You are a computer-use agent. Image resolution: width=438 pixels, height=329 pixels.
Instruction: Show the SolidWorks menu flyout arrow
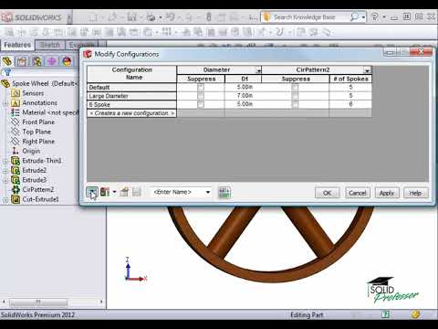[69, 18]
